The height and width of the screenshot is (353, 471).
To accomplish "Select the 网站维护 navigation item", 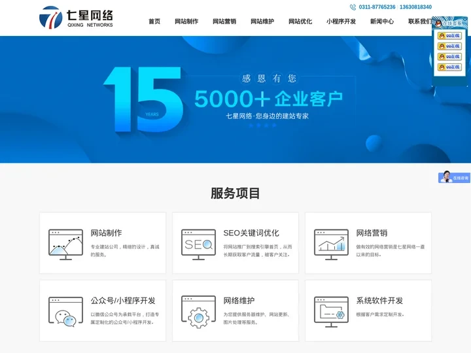I will click(x=262, y=22).
